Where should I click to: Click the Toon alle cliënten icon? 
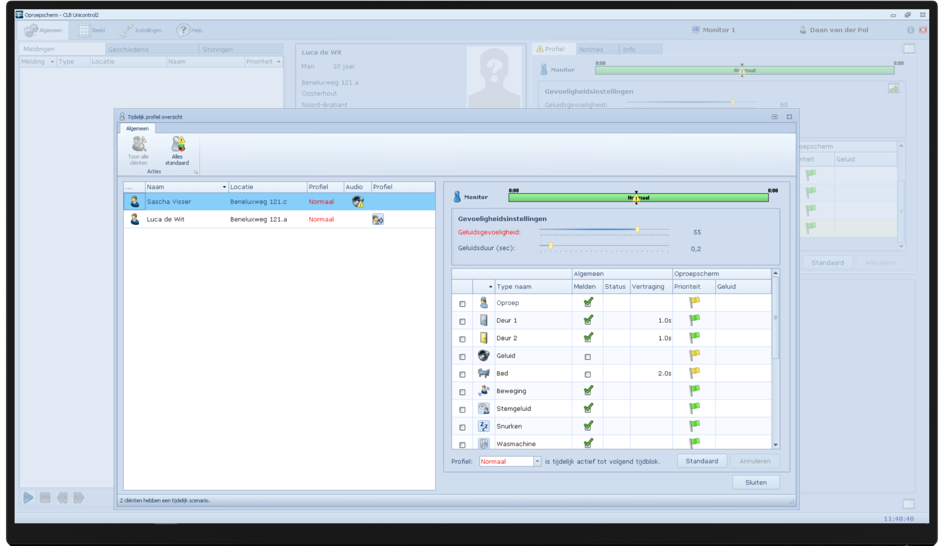pyautogui.click(x=139, y=144)
